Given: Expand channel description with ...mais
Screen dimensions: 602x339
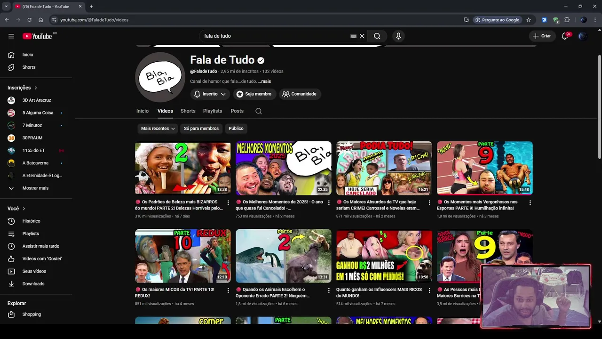Looking at the screenshot, I should (264, 81).
